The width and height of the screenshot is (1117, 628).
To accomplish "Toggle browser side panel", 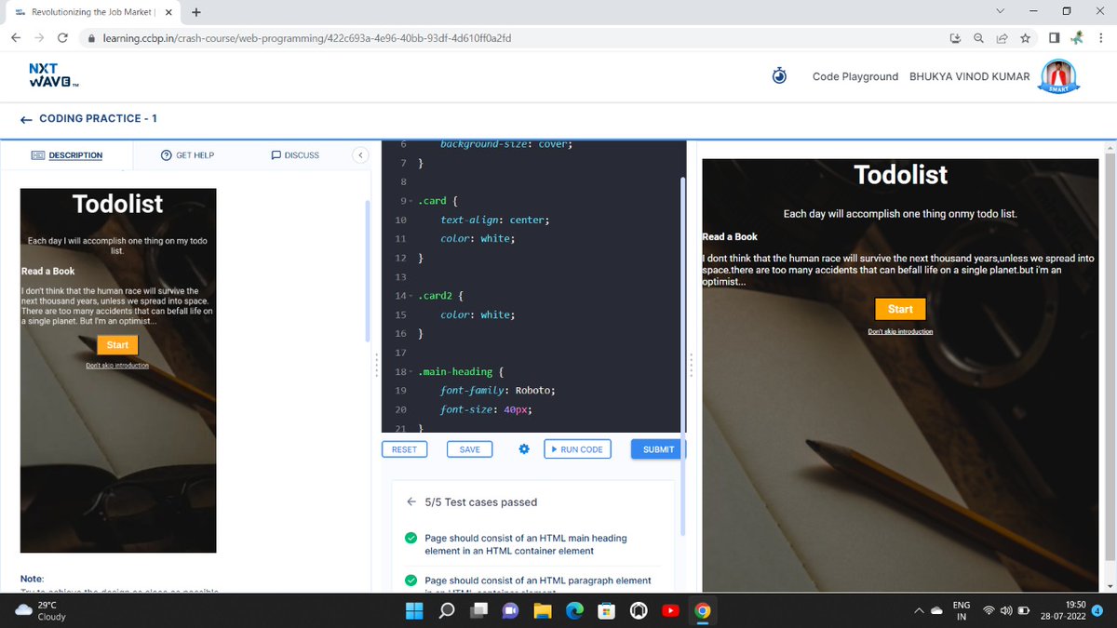I will (1054, 38).
